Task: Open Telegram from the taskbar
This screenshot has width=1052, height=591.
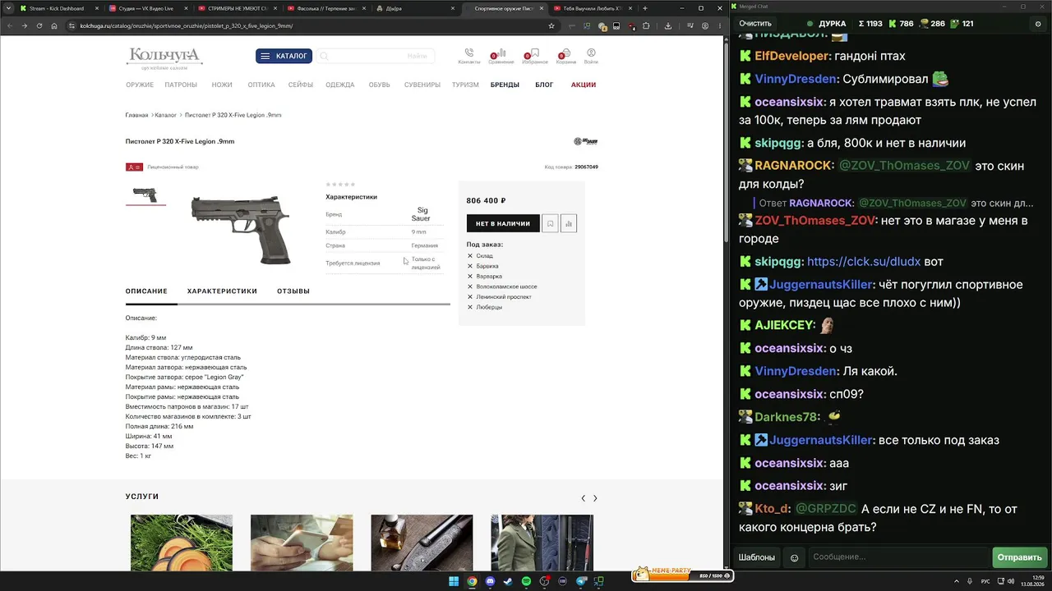Action: pos(581,581)
